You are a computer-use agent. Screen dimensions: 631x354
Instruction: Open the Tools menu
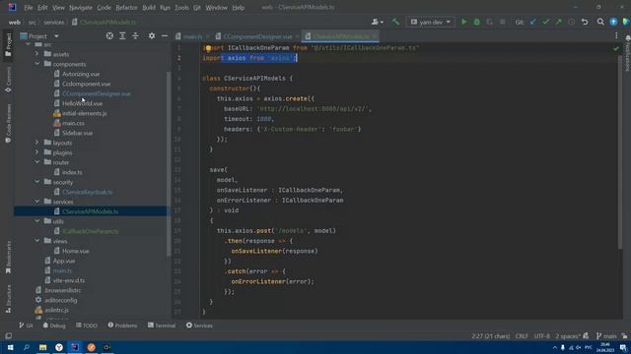[x=181, y=7]
